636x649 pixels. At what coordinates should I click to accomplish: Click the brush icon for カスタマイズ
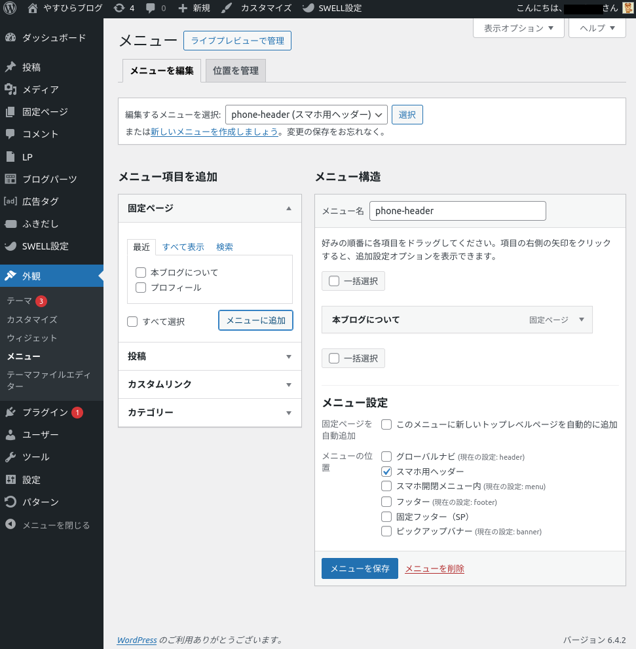[226, 8]
